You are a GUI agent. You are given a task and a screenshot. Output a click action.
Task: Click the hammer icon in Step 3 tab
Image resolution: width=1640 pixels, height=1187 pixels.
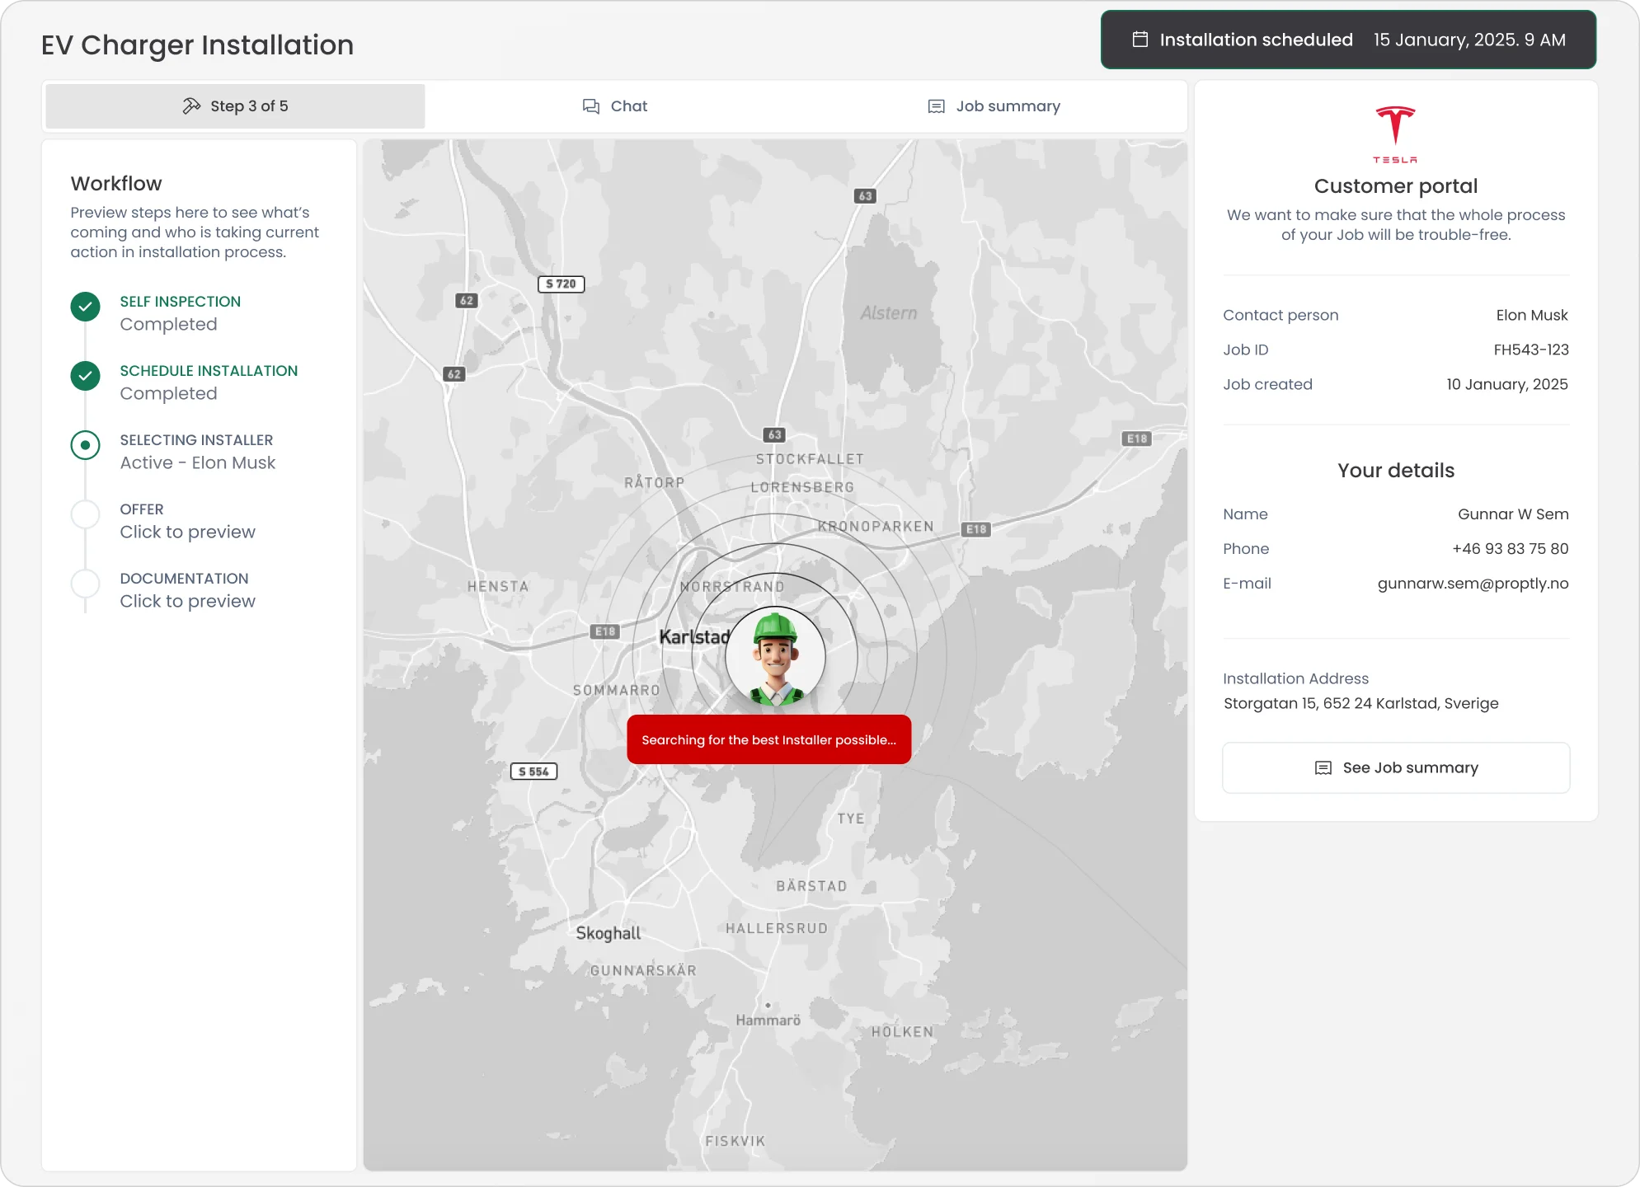(x=191, y=106)
